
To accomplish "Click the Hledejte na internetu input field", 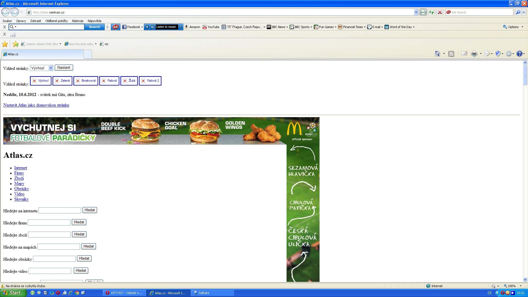I will 60,210.
